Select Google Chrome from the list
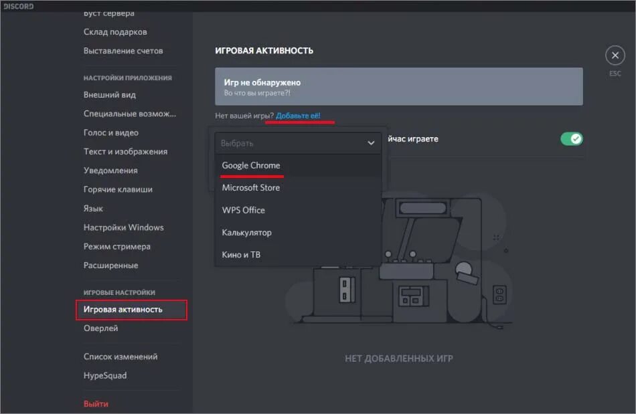The image size is (636, 414). click(x=298, y=165)
